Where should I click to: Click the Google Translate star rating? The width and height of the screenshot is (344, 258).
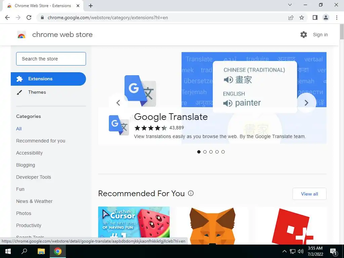coord(151,128)
